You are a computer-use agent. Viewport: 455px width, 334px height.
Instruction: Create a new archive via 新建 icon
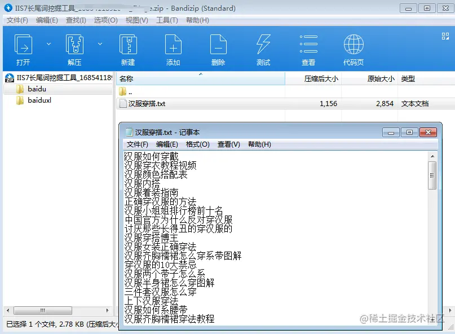point(128,49)
